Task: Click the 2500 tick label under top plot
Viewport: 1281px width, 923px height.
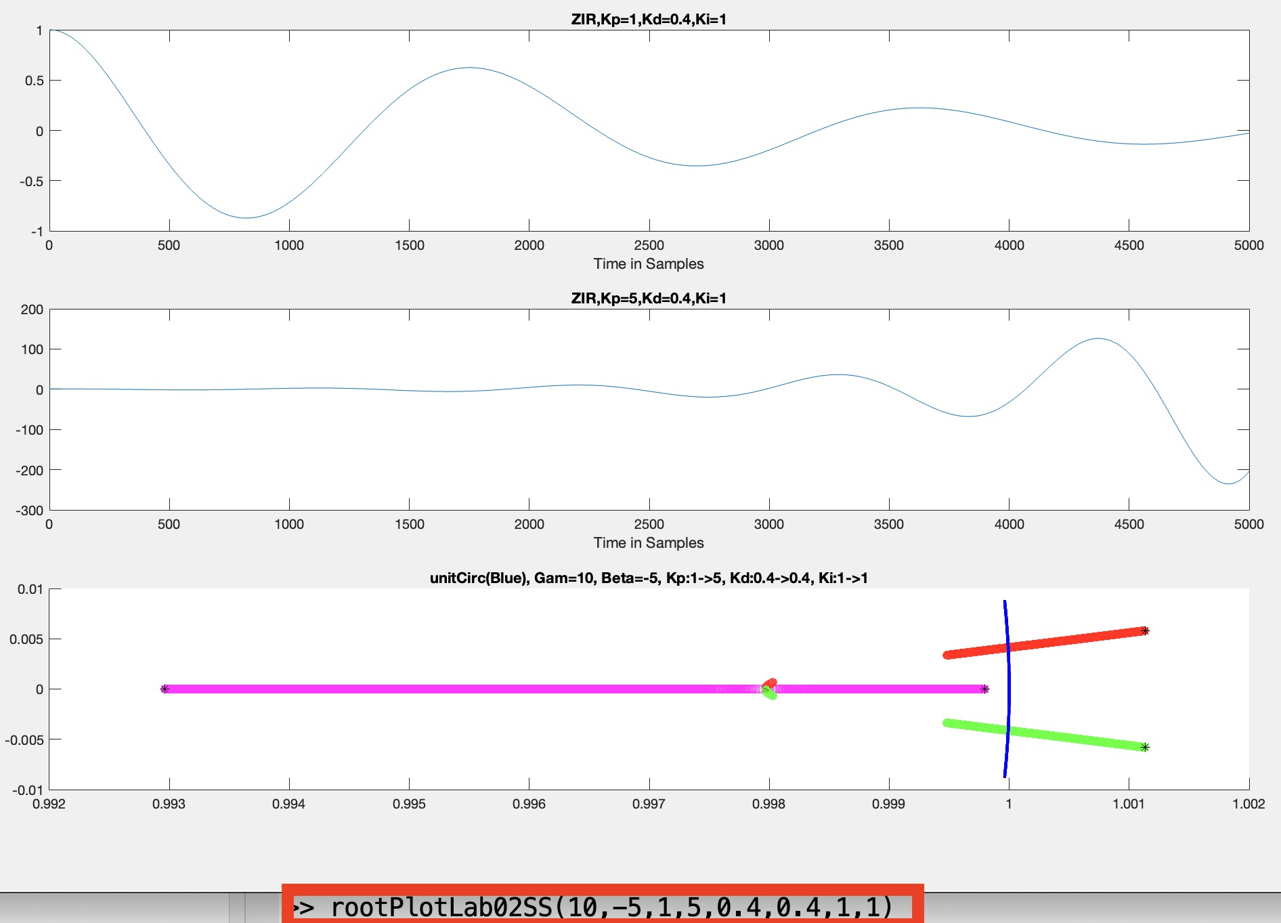Action: coord(648,245)
